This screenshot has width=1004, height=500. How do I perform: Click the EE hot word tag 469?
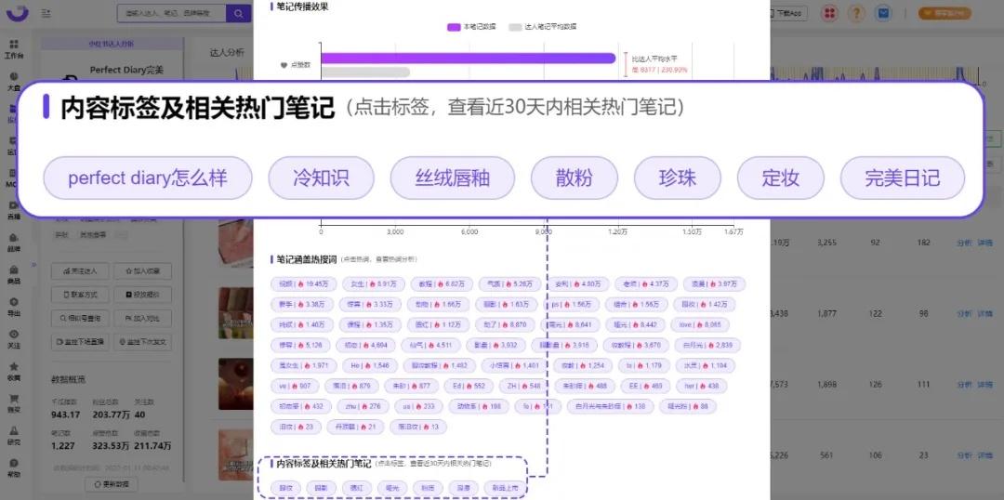[645, 386]
